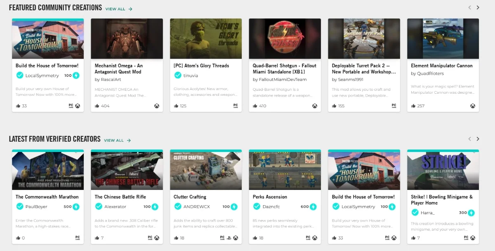Click author name QuadRioters
The image size is (495, 251).
point(430,73)
